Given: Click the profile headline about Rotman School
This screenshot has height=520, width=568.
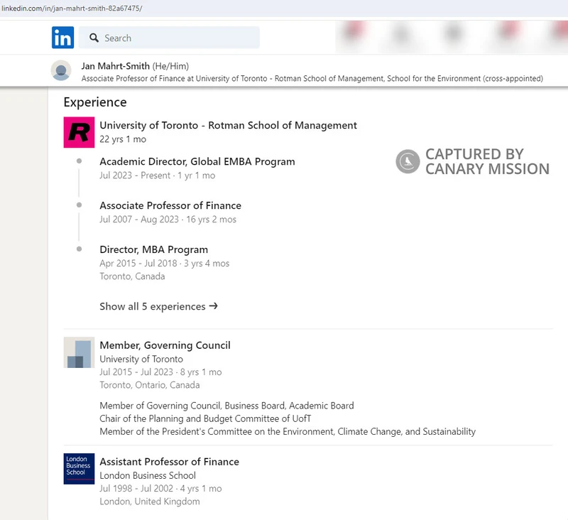Looking at the screenshot, I should [312, 79].
